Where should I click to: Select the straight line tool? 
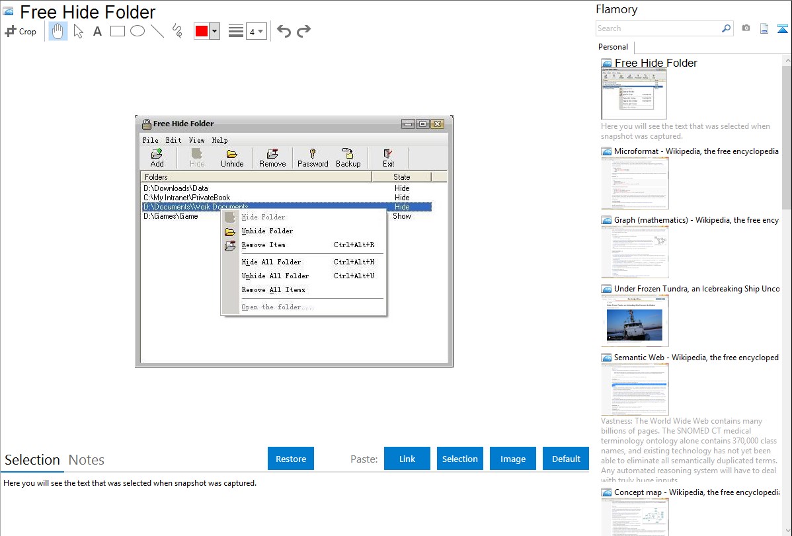[157, 31]
